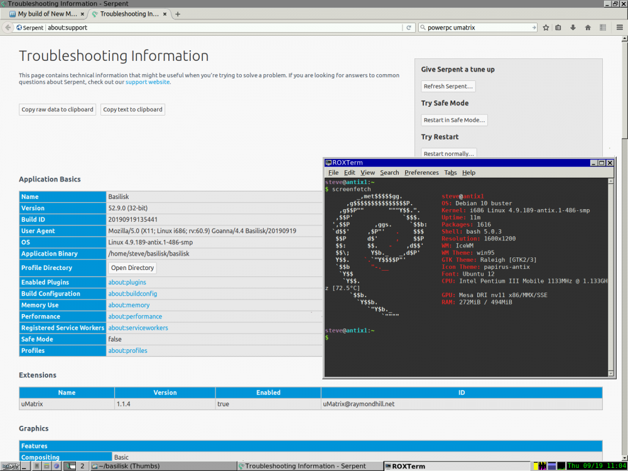Reload the about:support page
This screenshot has width=628, height=471.
[x=409, y=28]
